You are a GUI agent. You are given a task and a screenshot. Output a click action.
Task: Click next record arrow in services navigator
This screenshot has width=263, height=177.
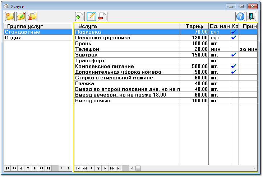(x=105, y=168)
